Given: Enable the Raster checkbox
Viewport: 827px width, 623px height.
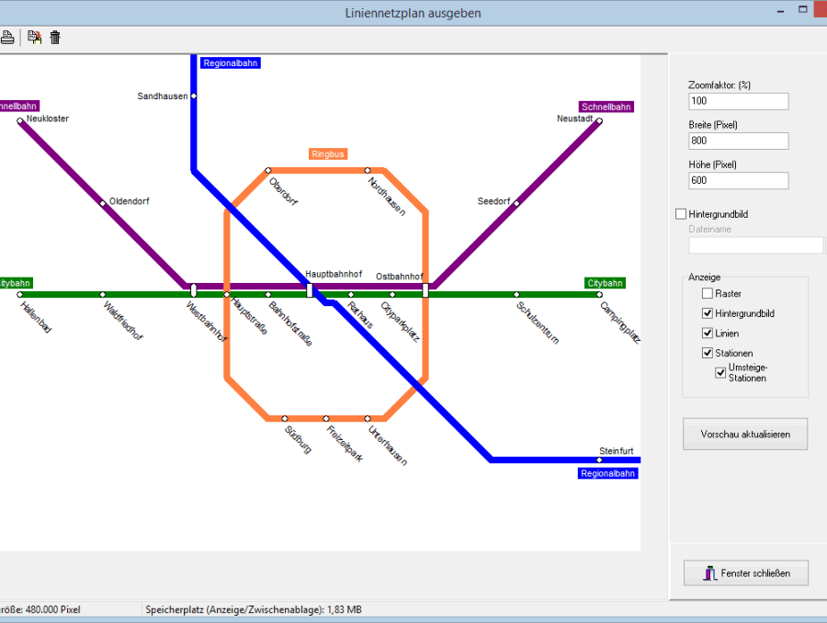Looking at the screenshot, I should coord(708,293).
